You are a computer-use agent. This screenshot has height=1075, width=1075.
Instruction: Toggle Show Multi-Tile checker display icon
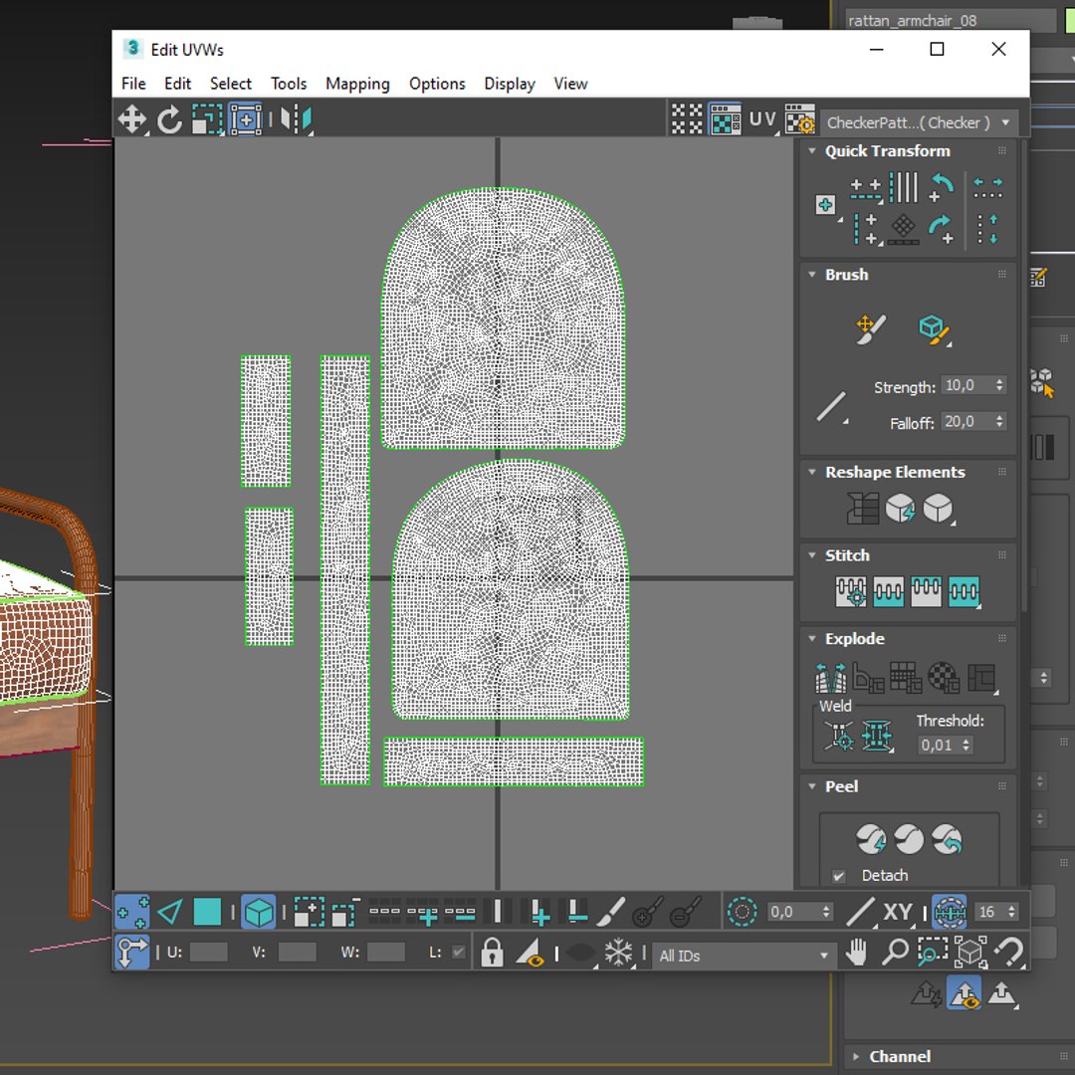687,119
